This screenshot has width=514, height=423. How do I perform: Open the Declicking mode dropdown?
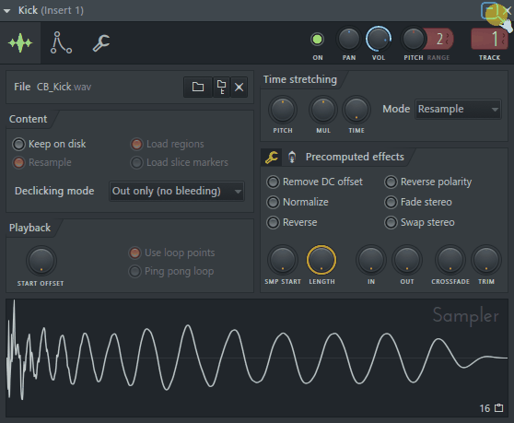pos(177,191)
